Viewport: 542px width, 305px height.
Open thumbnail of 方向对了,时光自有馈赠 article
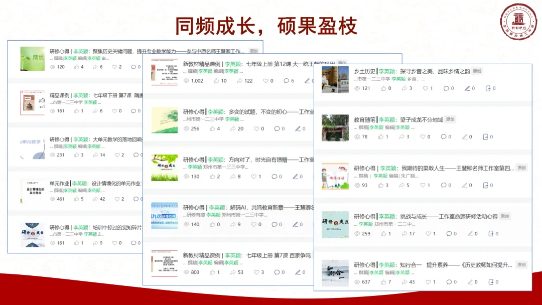point(165,168)
